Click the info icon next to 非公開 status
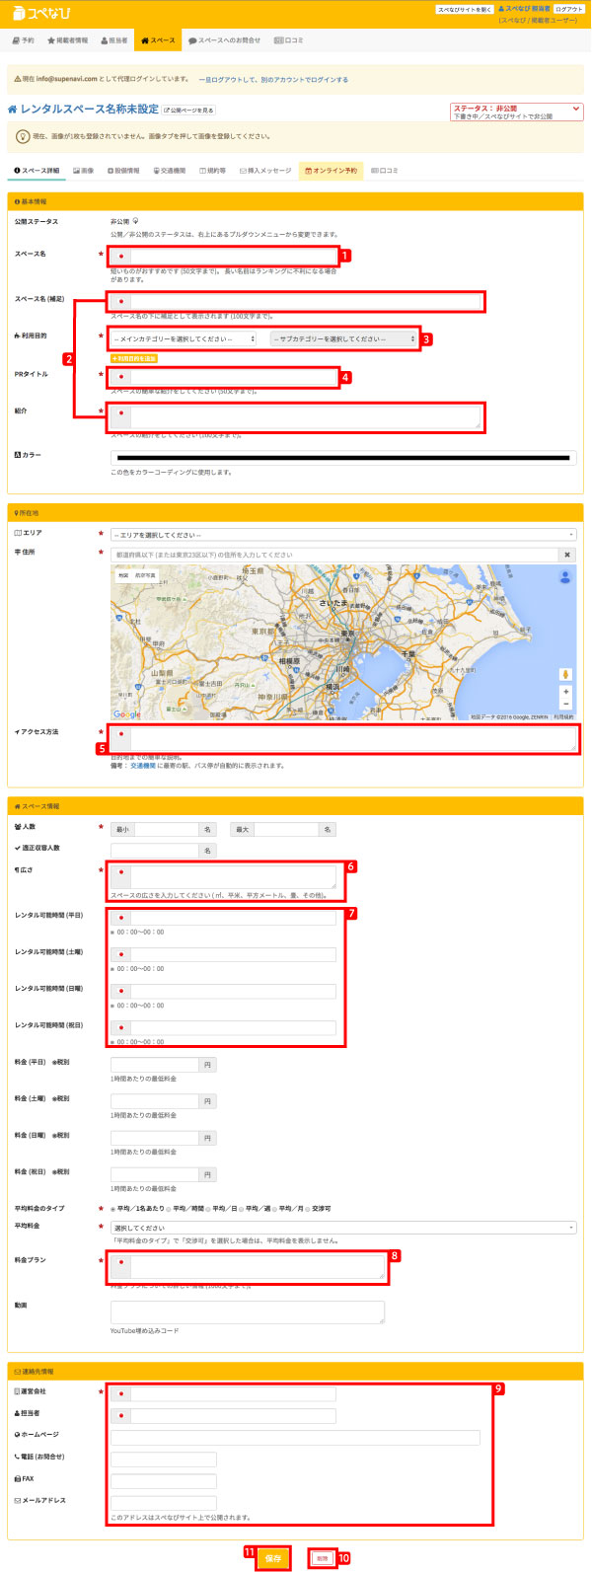Viewport: 592px width, 1572px height. [x=135, y=222]
